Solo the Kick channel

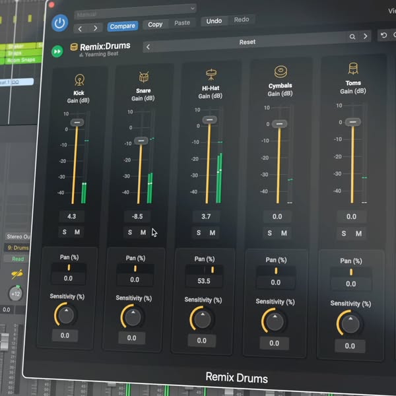[x=65, y=232]
